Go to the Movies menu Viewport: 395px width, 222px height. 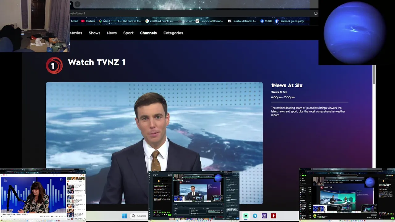click(76, 33)
